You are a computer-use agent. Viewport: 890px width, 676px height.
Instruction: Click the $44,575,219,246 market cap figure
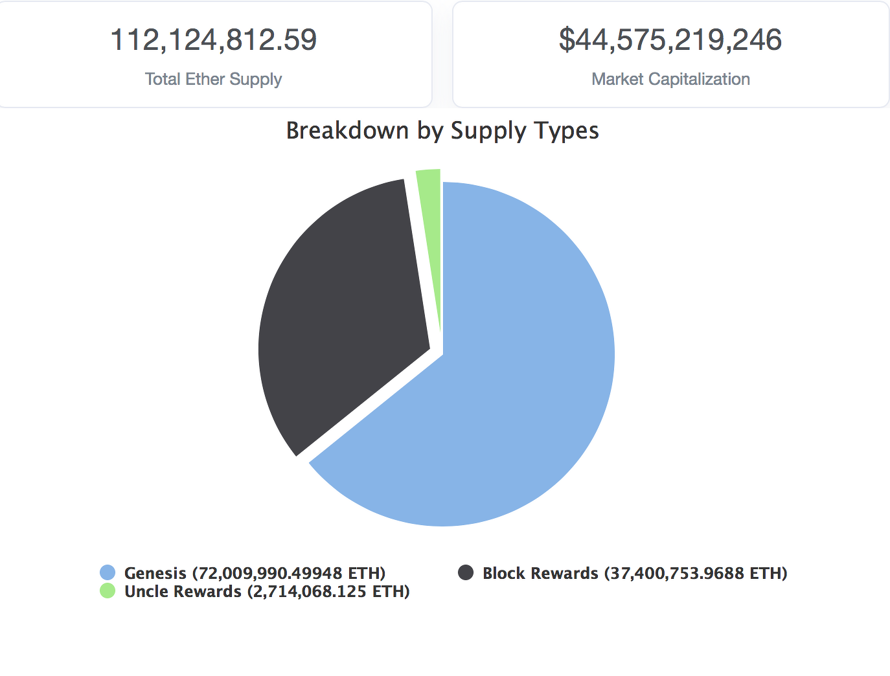pyautogui.click(x=670, y=39)
